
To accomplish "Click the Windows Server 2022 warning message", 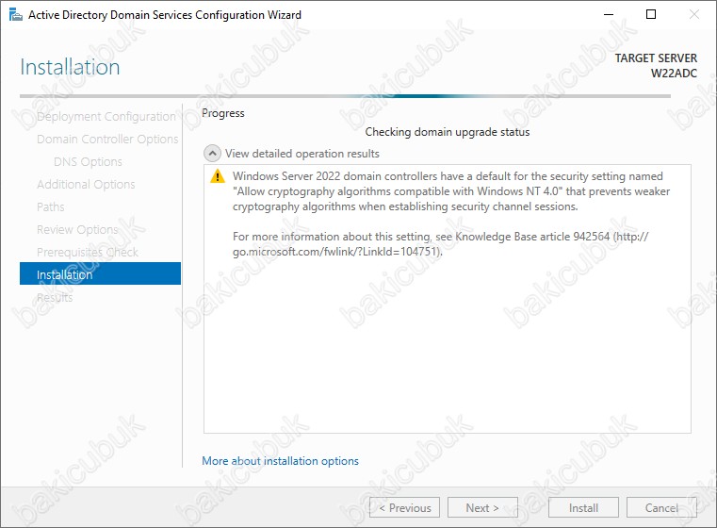I will point(451,191).
